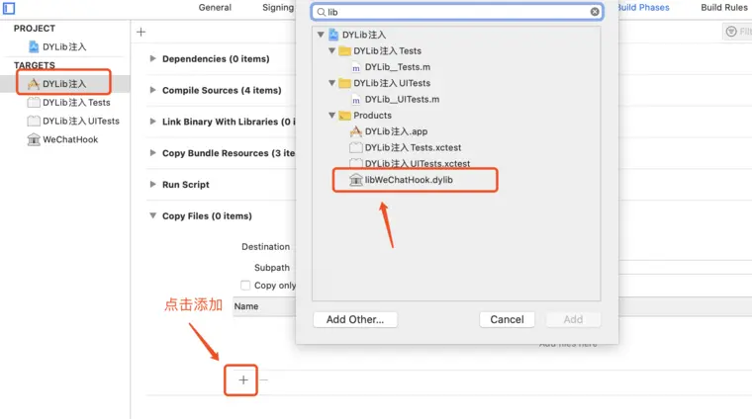This screenshot has width=752, height=419.
Task: Click the WeChatHook library target icon
Action: 34,139
